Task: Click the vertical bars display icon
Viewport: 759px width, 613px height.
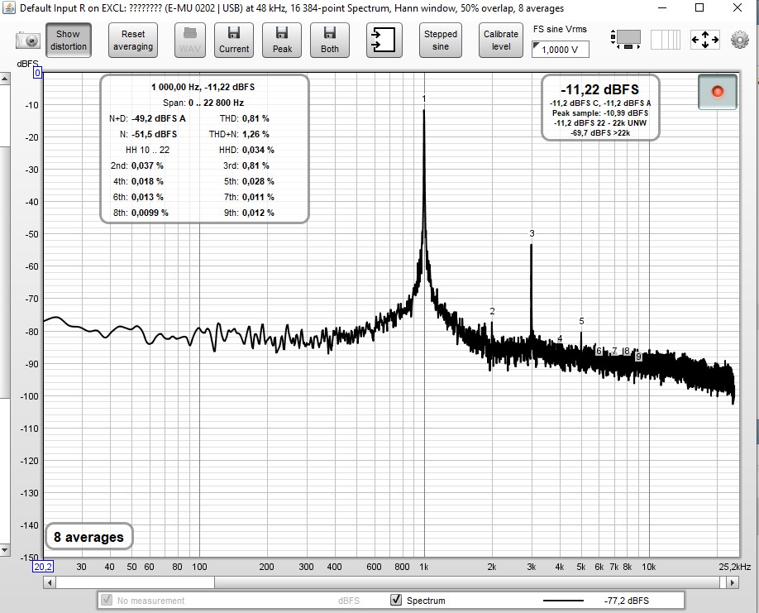Action: [x=665, y=40]
